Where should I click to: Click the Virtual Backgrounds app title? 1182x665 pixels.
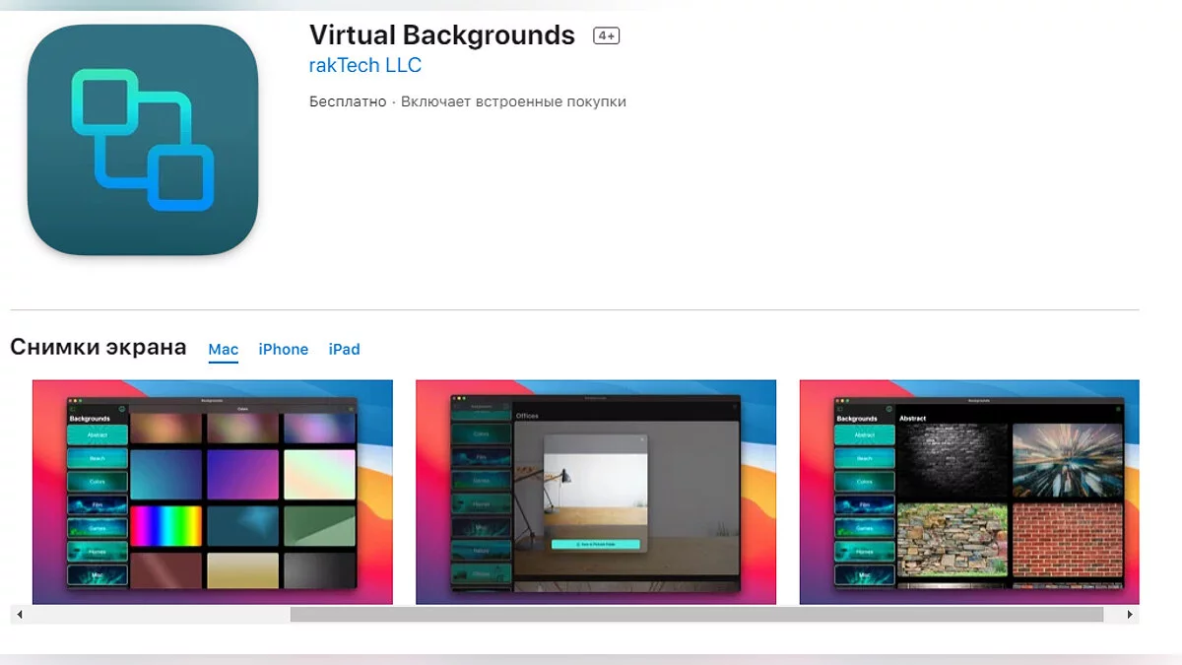click(442, 35)
